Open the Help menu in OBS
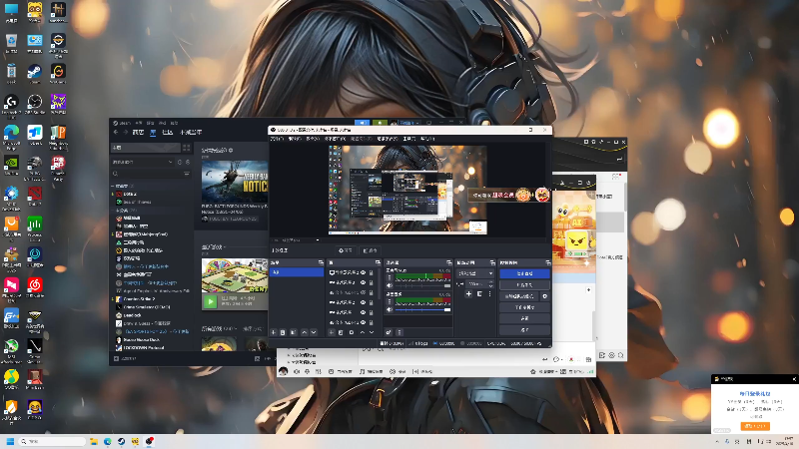Viewport: 799px width, 449px height. coord(427,139)
